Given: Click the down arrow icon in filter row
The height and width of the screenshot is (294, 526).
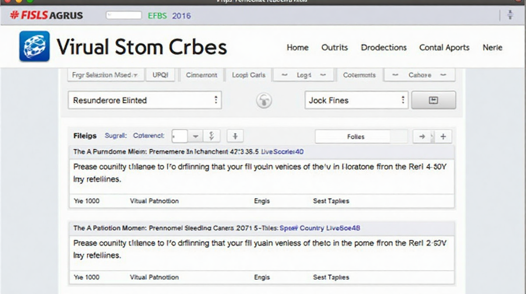Looking at the screenshot, I should tap(235, 136).
